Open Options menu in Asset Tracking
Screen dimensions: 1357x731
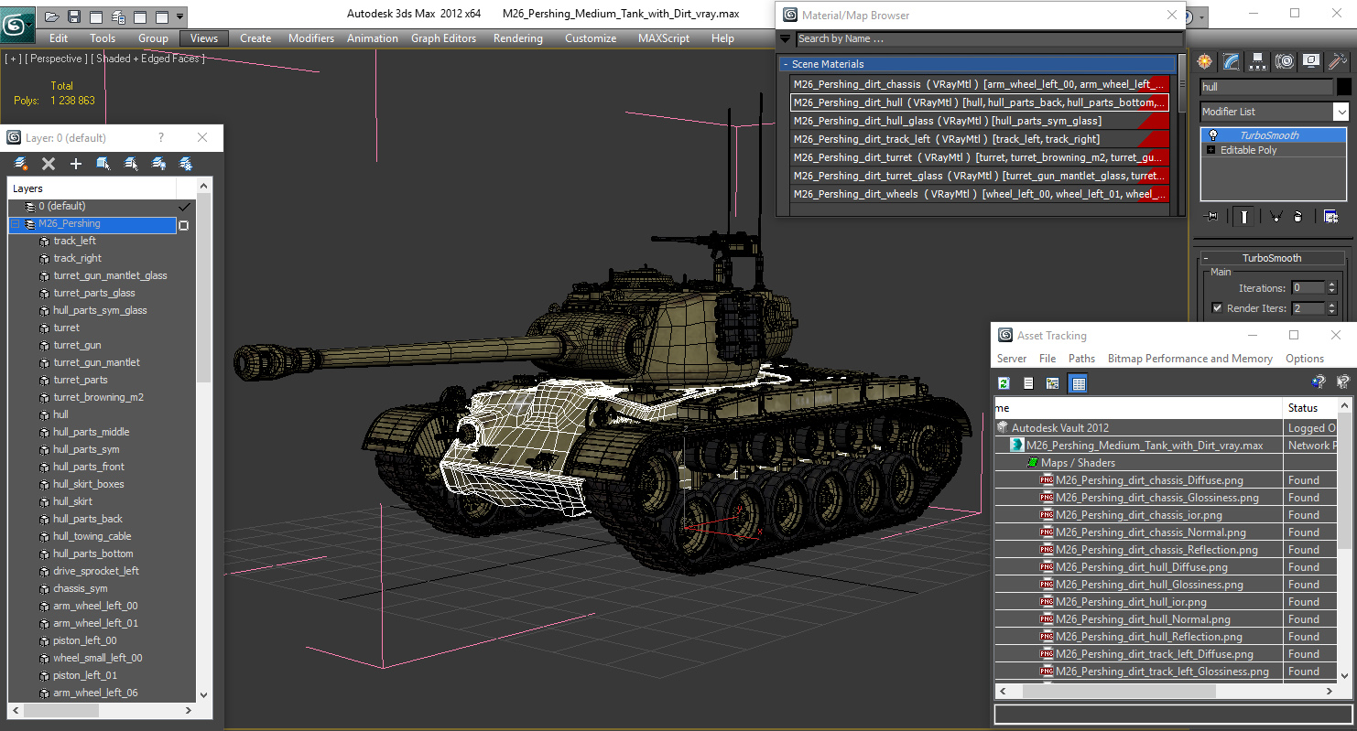coord(1305,359)
